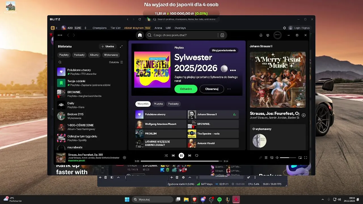Viewport: 363px width, 204px height.
Task: Open Wolfgang Amadeus Mozart shortcut
Action: coord(161,124)
